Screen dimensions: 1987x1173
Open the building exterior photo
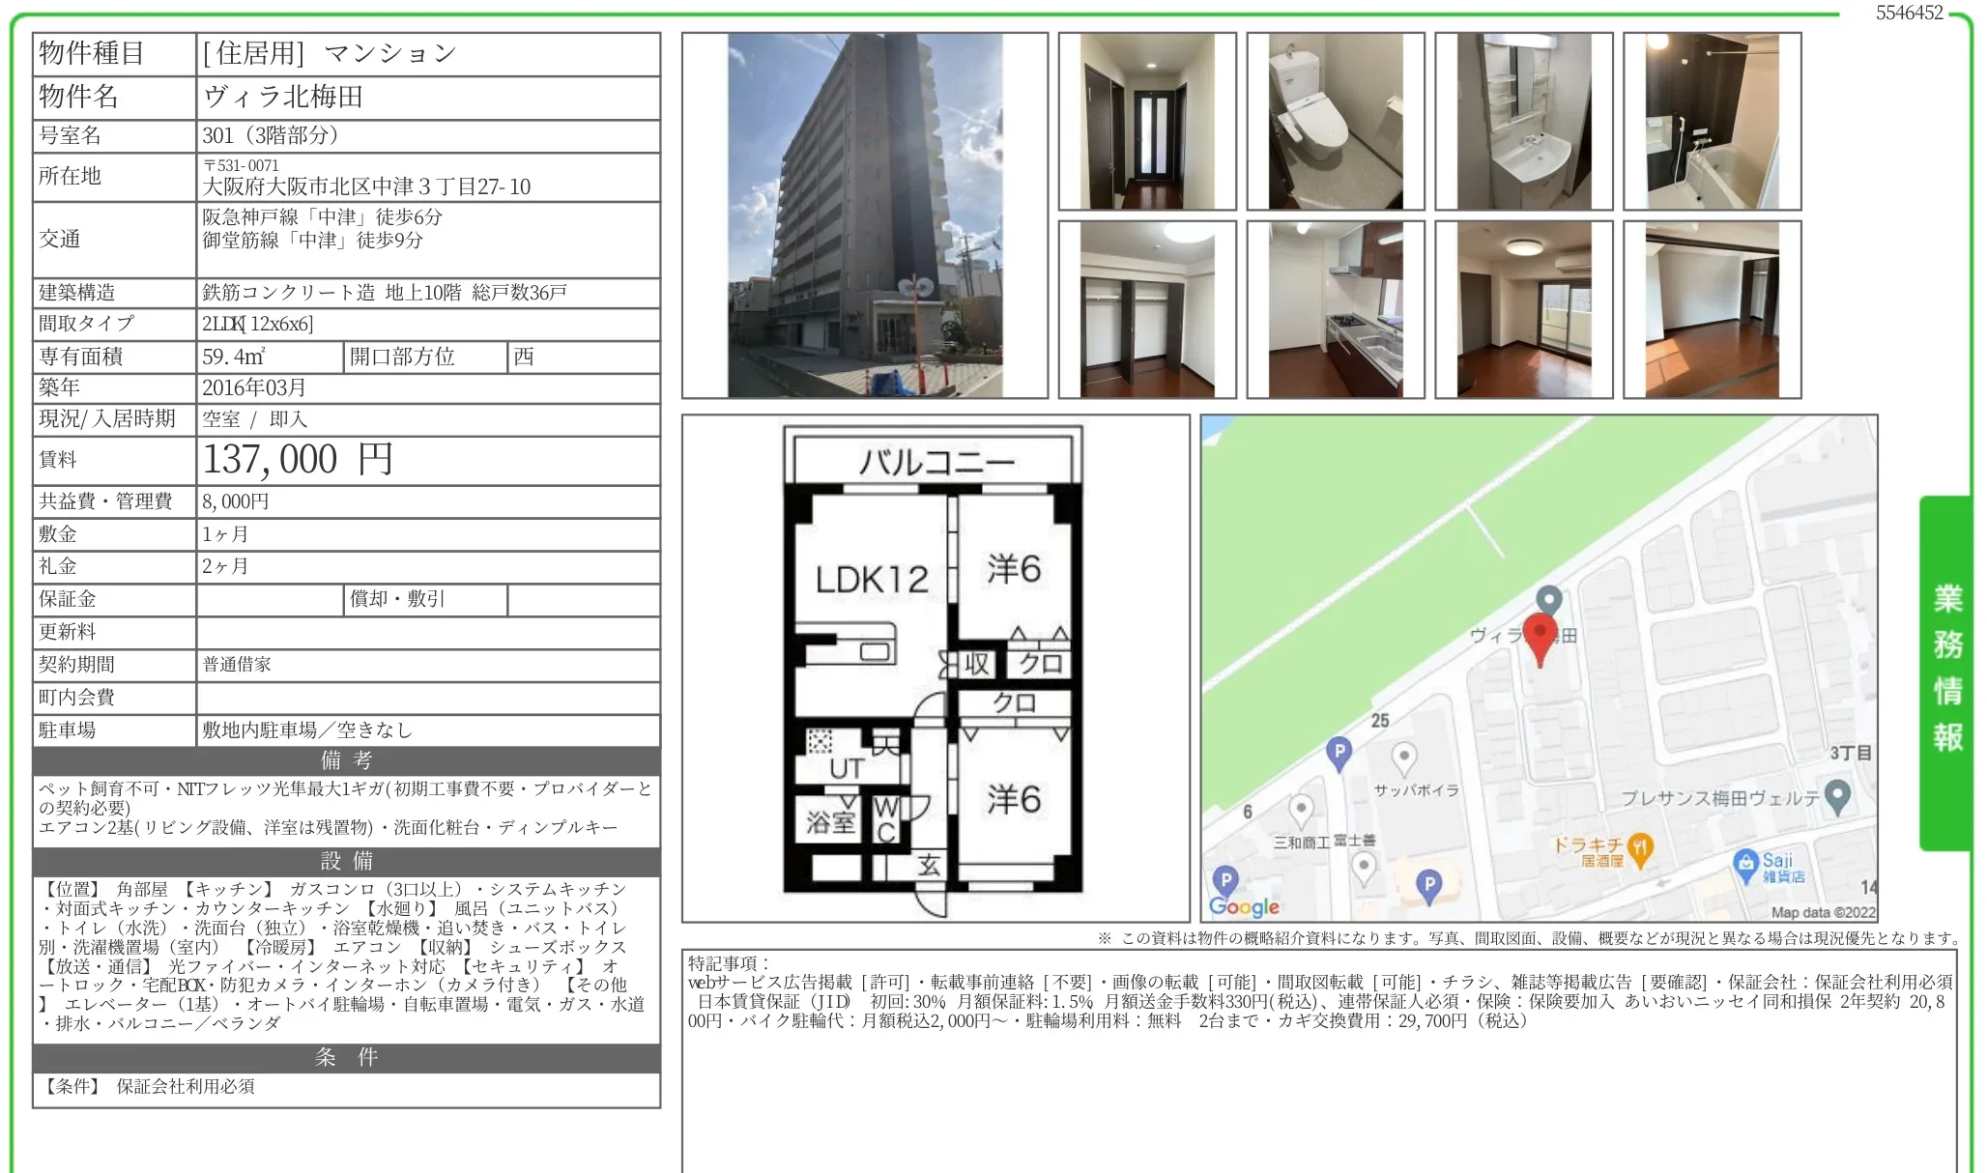[864, 215]
